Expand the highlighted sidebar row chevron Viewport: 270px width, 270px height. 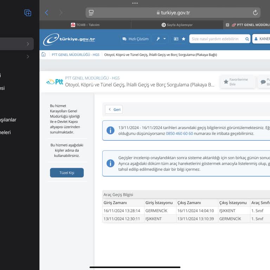coord(28,44)
